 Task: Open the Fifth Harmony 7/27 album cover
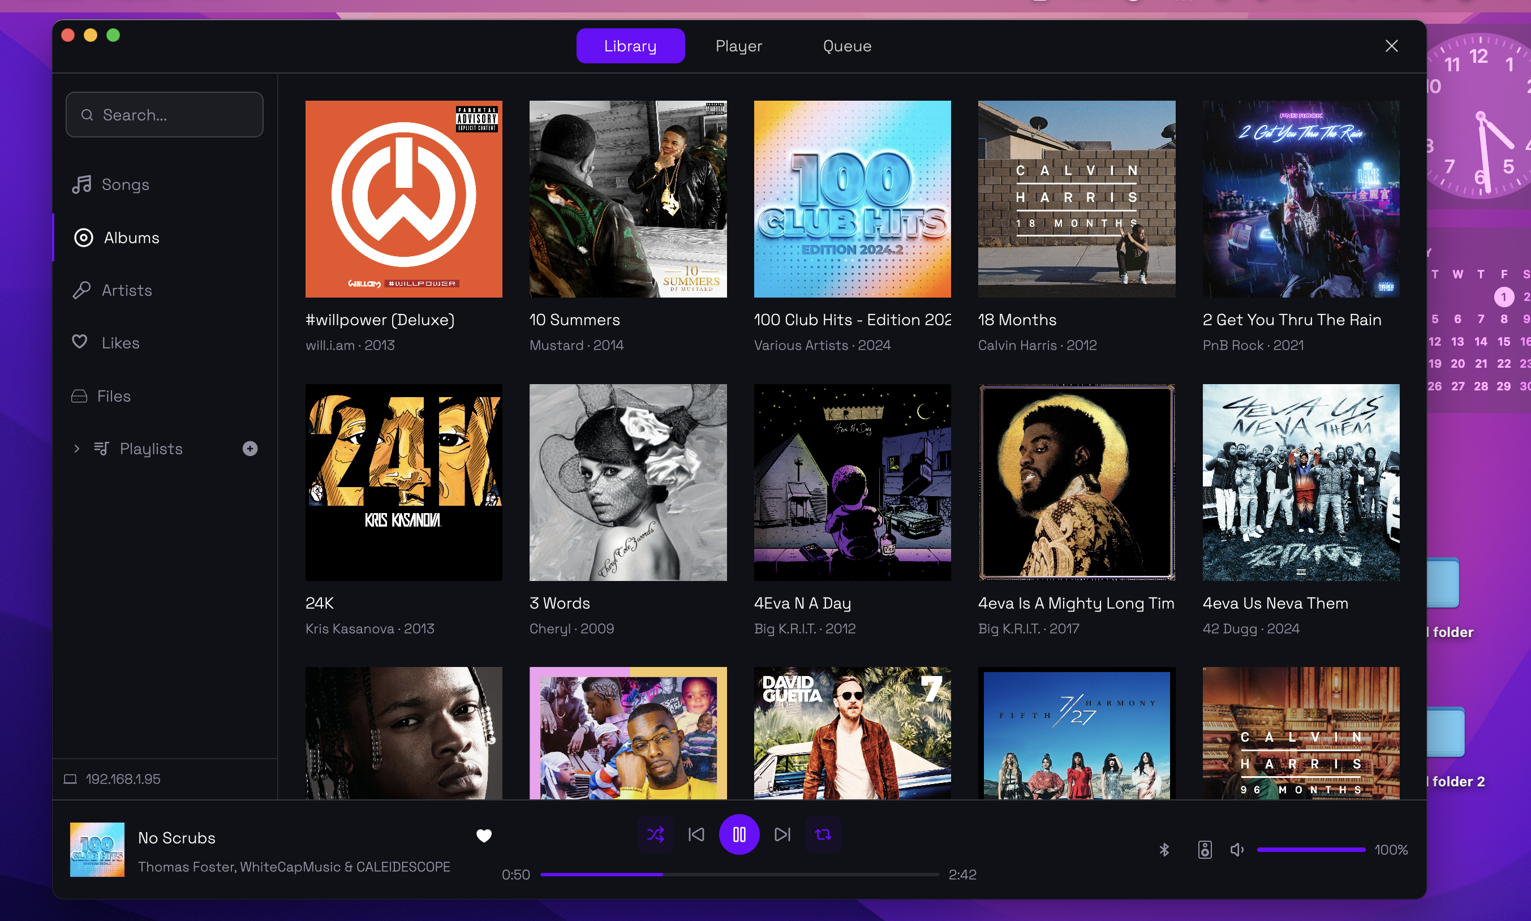point(1077,733)
